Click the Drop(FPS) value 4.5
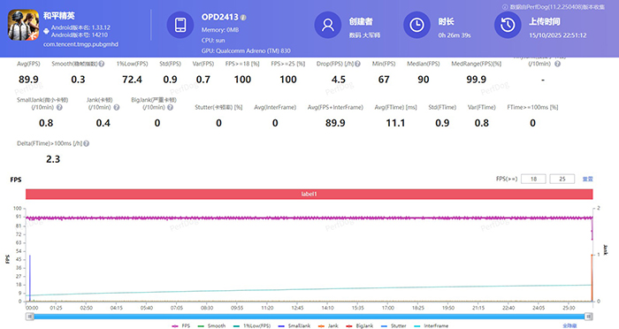This screenshot has width=619, height=329. [339, 80]
